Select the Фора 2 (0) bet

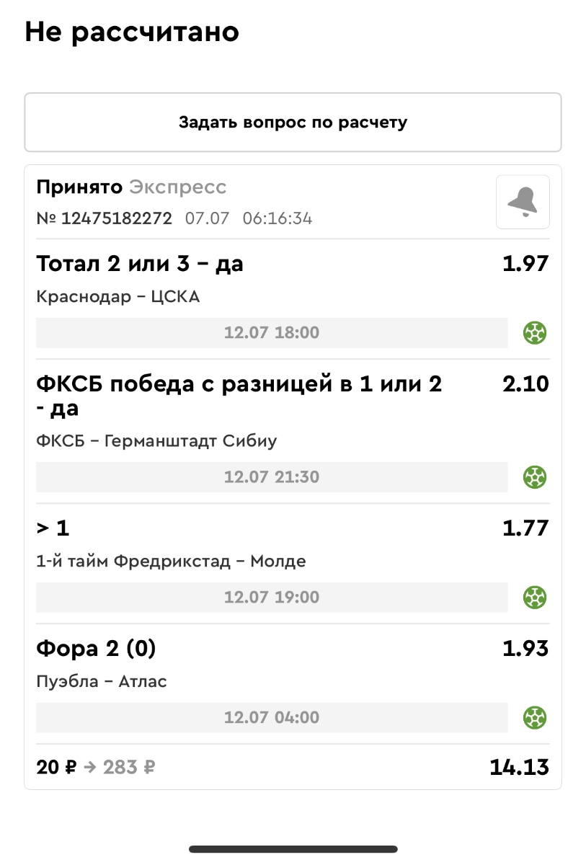[96, 649]
